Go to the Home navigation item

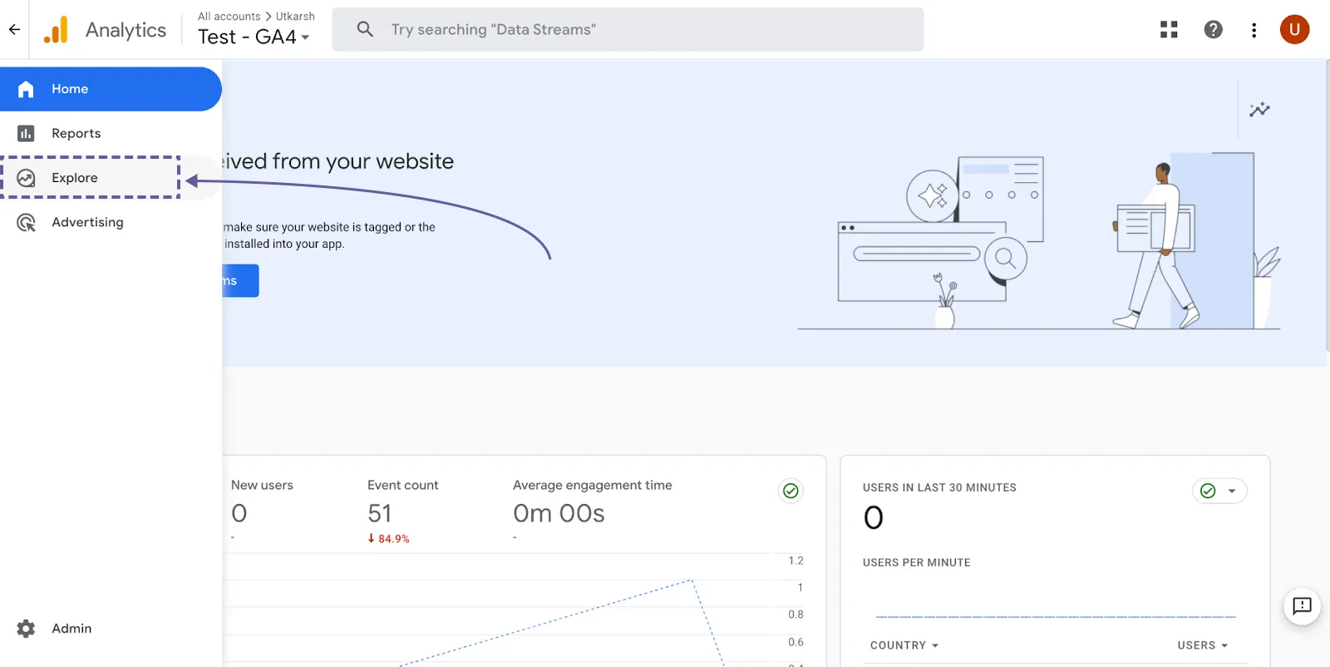tap(111, 89)
